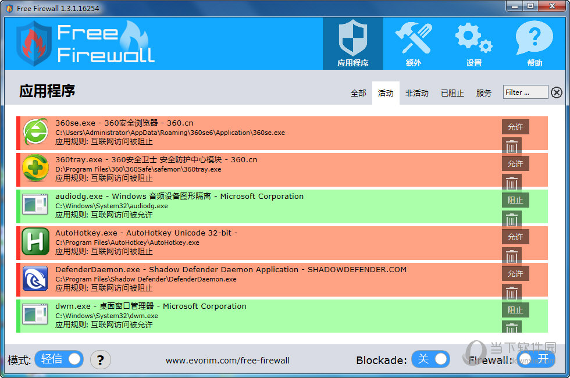Toggle the Blockade 关 switch

(x=431, y=359)
